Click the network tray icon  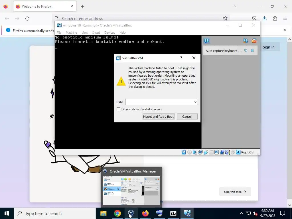tap(248, 213)
